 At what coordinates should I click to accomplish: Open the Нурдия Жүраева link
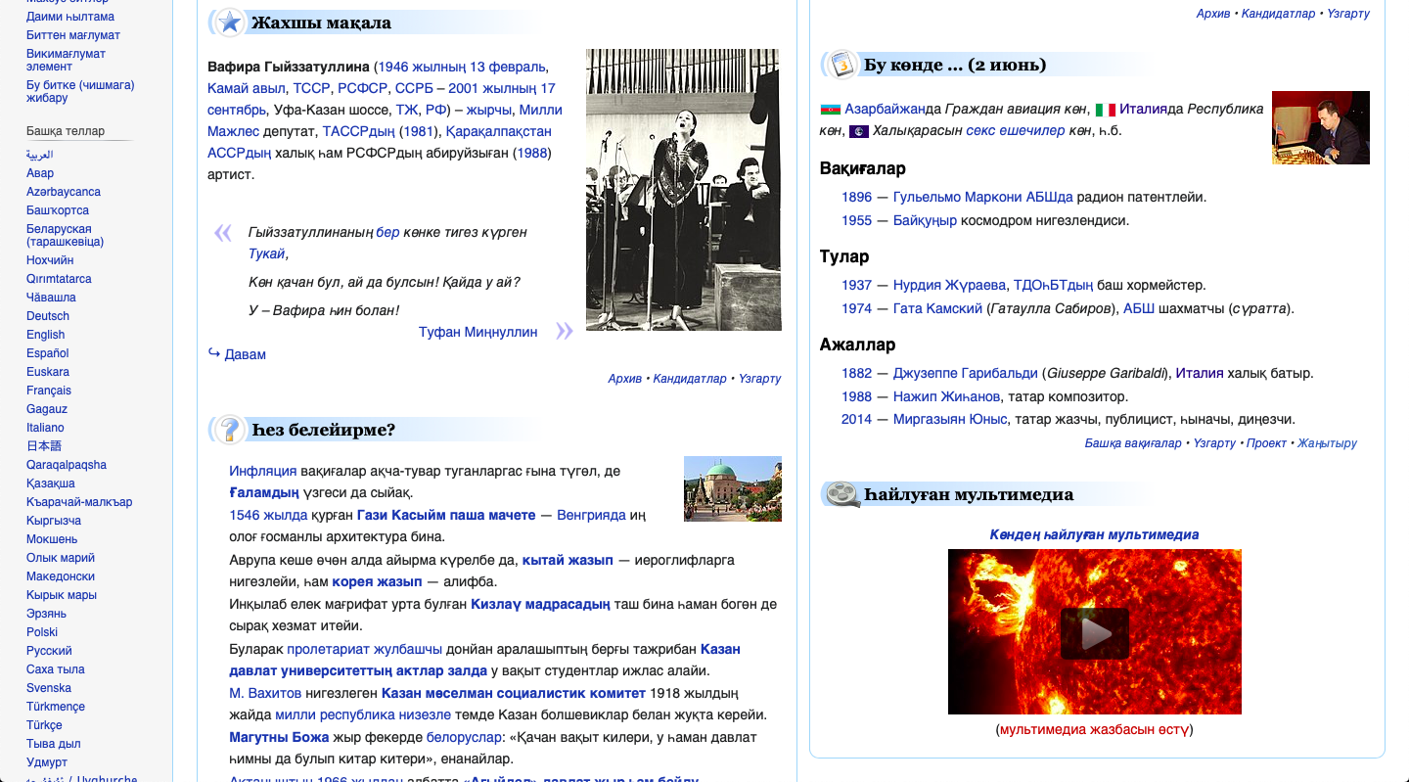pyautogui.click(x=949, y=285)
